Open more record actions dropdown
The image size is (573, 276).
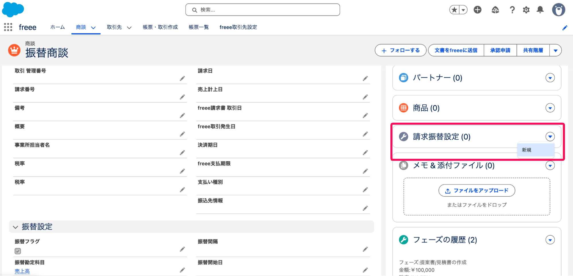(x=556, y=50)
